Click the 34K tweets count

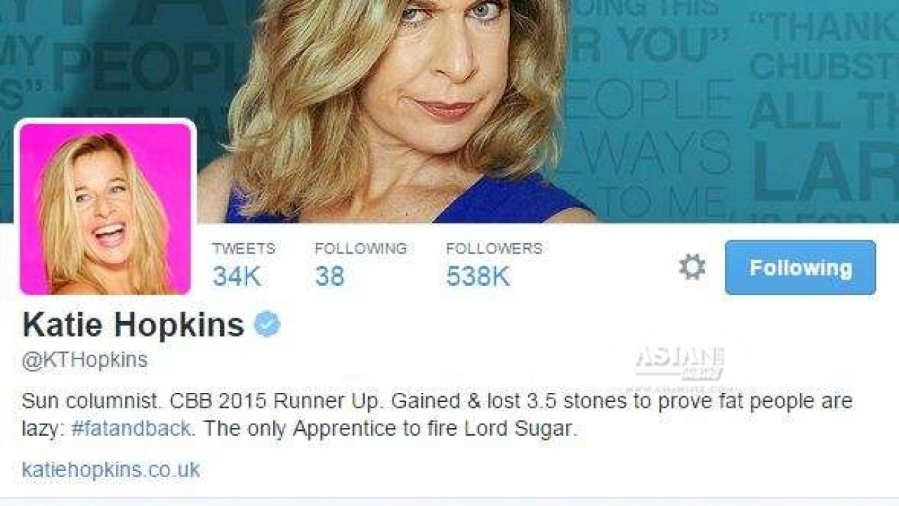coord(237,276)
